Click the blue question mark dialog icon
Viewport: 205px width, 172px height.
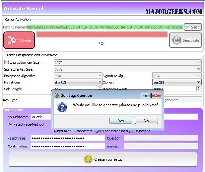(62, 107)
